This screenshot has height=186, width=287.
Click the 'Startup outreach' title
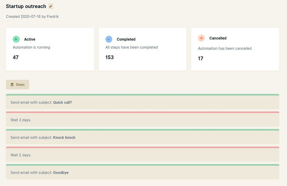(26, 6)
